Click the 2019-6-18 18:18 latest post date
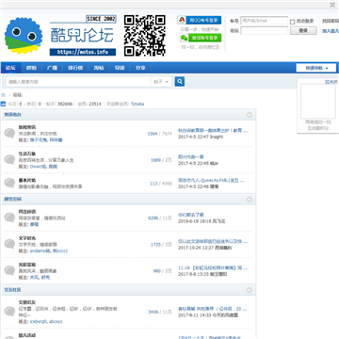Image resolution: width=339 pixels, height=339 pixels. pos(195,221)
